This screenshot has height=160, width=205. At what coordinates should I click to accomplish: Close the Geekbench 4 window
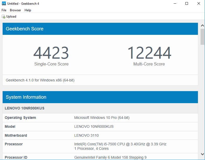[199, 4]
